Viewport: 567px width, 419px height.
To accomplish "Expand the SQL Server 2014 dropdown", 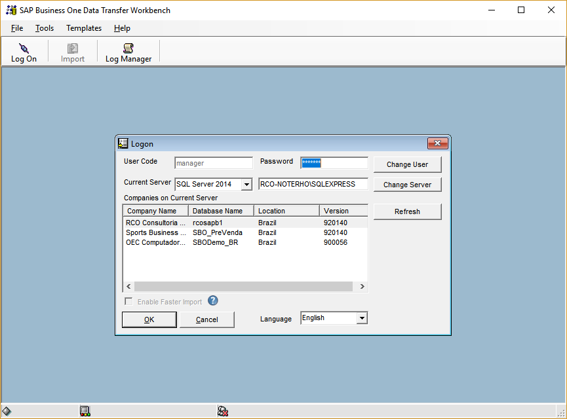I will pos(246,184).
